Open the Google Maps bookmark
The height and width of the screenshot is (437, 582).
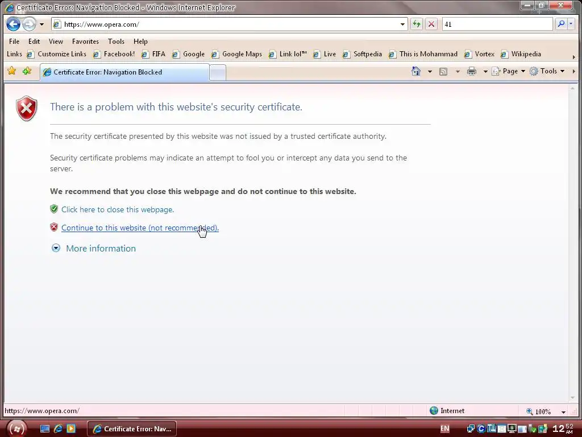click(x=237, y=54)
